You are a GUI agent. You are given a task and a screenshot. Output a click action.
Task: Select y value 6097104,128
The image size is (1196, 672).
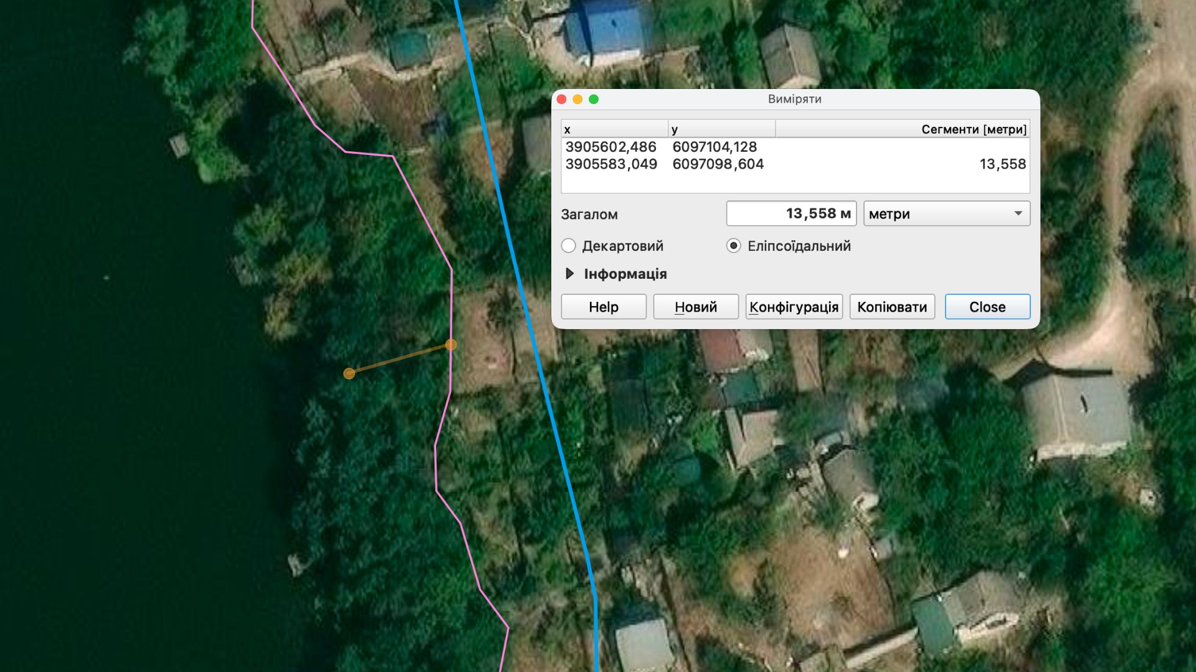click(714, 147)
